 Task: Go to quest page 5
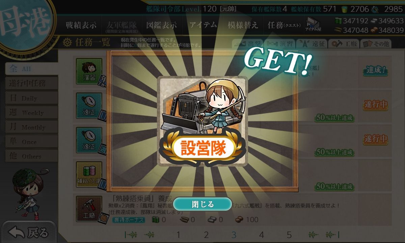(289, 235)
